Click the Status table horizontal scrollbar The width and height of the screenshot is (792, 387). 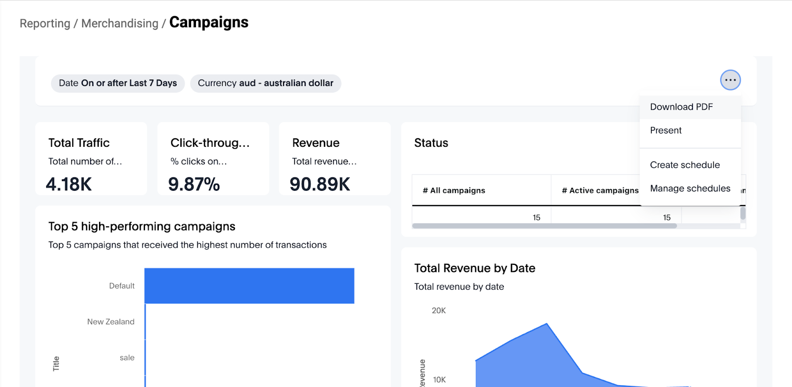point(544,226)
